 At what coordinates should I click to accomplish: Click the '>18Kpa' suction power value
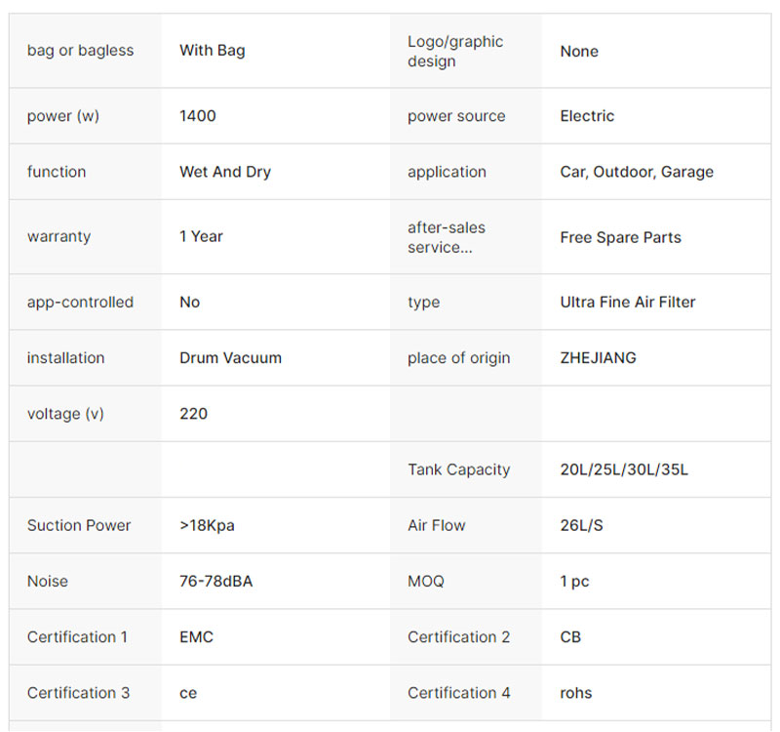coord(207,525)
